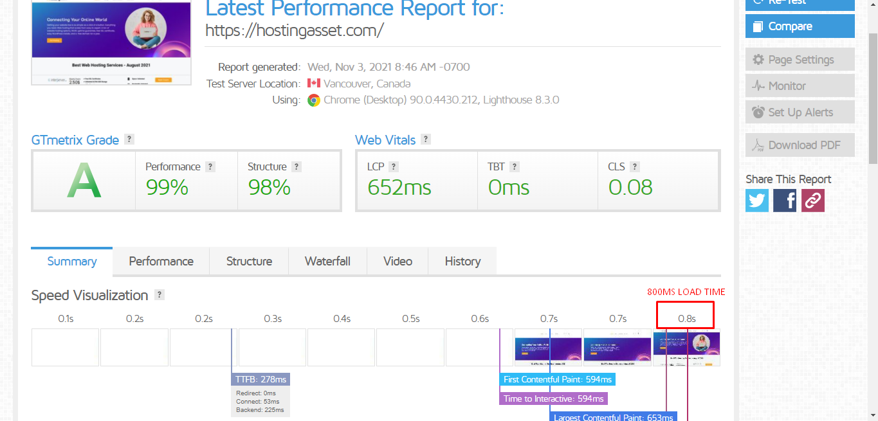Click the Canada flag icon

click(314, 84)
